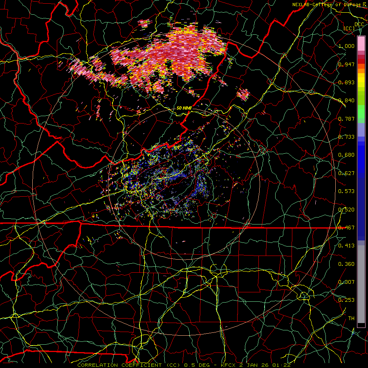Click the 0.840 color scale value
The width and height of the screenshot is (368, 368).
(x=346, y=101)
